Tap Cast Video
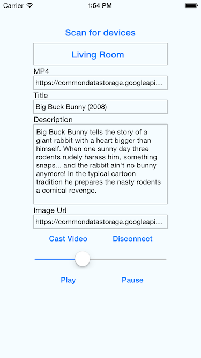The image size is (201, 358). tap(68, 239)
